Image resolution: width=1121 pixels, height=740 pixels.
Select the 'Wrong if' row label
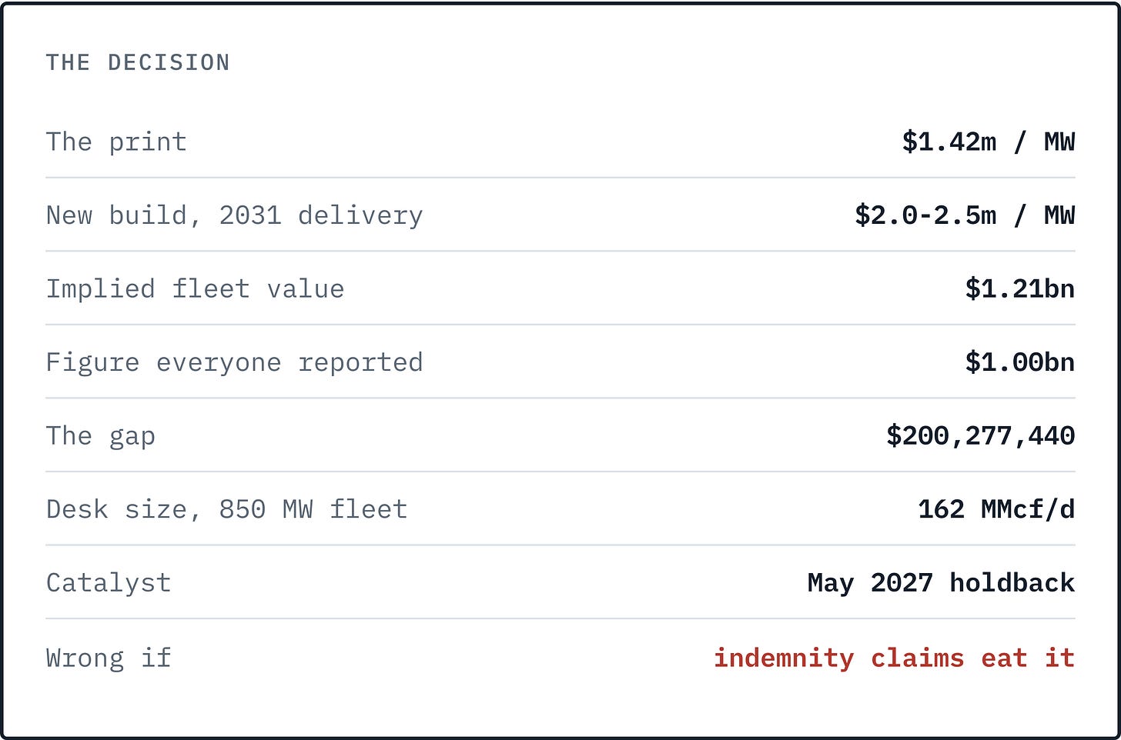click(109, 658)
